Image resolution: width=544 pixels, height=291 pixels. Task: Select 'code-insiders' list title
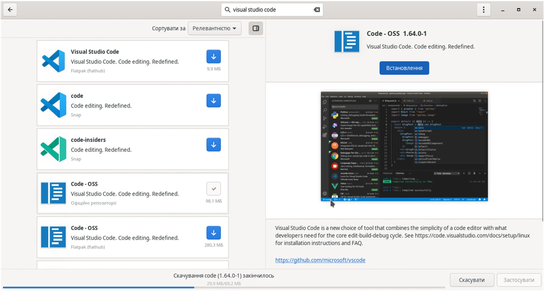88,140
